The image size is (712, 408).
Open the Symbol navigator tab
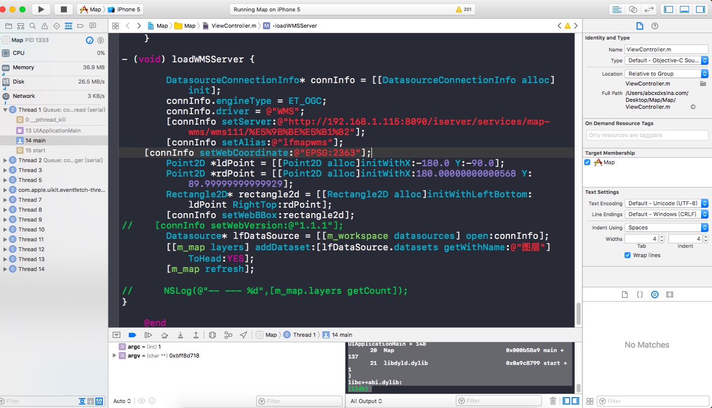(x=20, y=26)
